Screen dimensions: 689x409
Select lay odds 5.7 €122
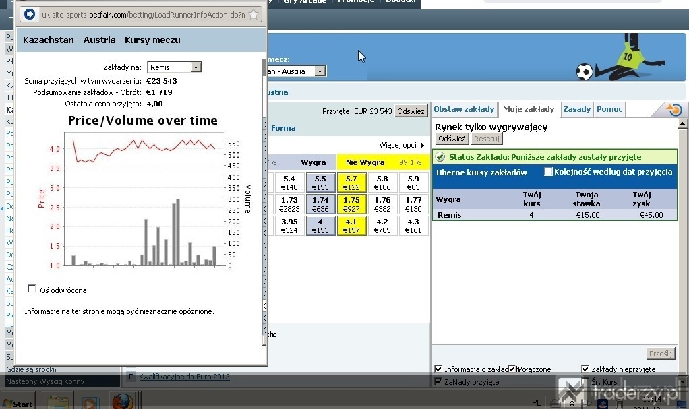(x=351, y=183)
